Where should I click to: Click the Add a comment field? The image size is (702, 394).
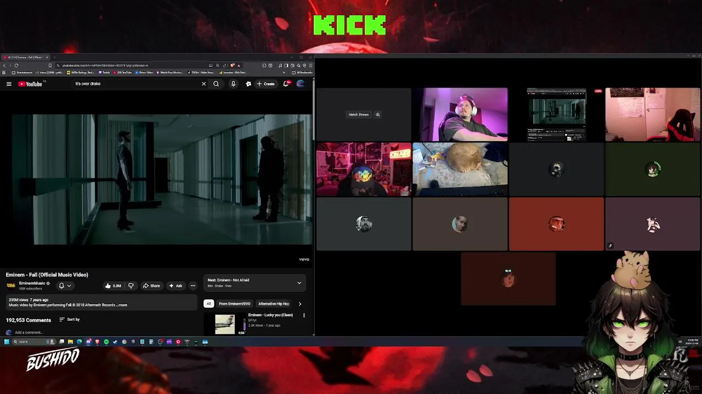tap(104, 332)
